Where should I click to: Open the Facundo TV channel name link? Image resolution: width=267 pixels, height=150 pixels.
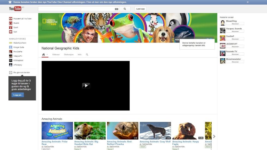(232, 51)
